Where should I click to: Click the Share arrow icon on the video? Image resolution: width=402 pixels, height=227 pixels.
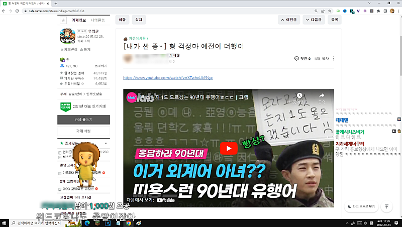[322, 96]
